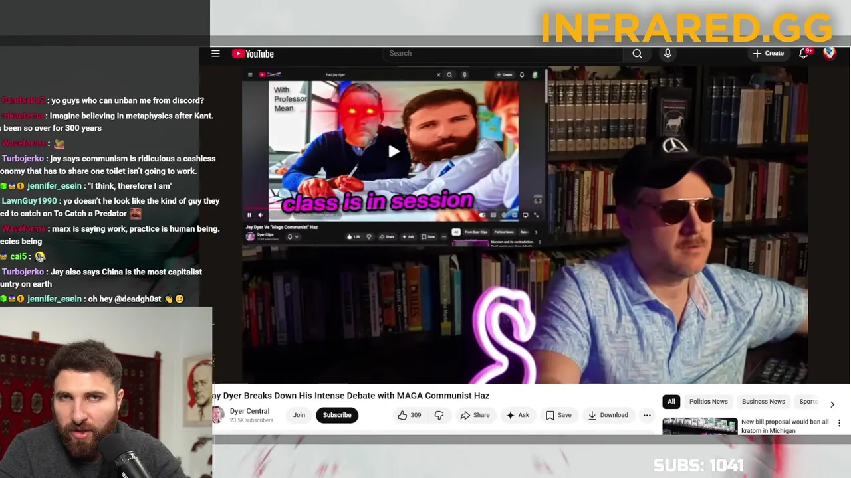Save the video to a playlist
This screenshot has width=851, height=478.
(558, 415)
